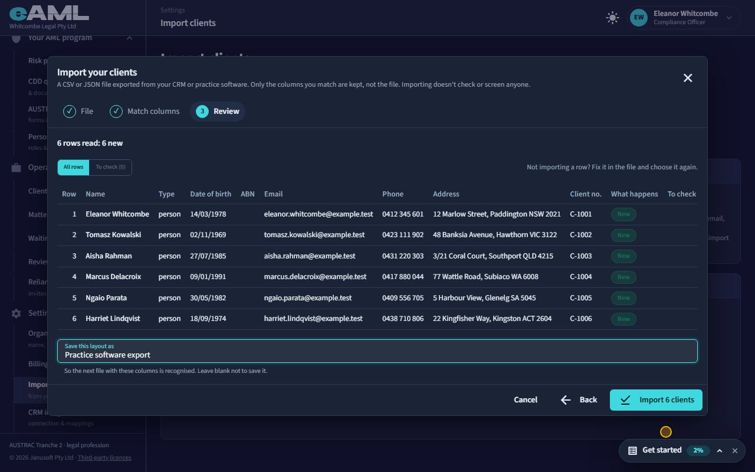The height and width of the screenshot is (472, 755).
Task: Open the Operations briefcase icon in sidebar
Action: coord(17,168)
